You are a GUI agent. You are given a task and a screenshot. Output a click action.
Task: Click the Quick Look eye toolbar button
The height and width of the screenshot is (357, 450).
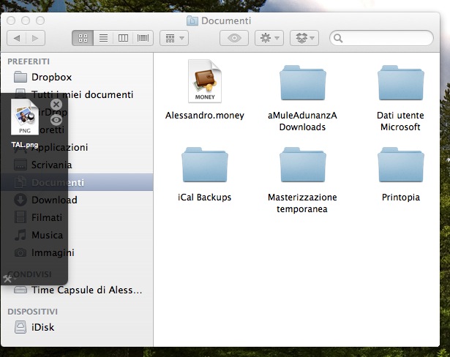pyautogui.click(x=234, y=37)
